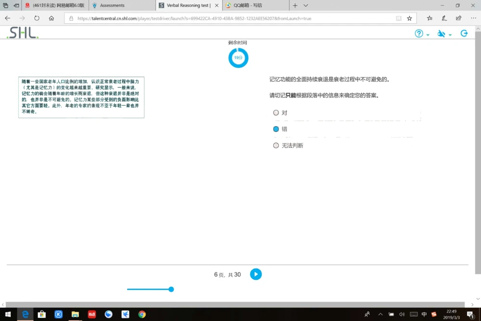Select the 错 answer option
Image resolution: width=481 pixels, height=321 pixels.
pyautogui.click(x=276, y=128)
